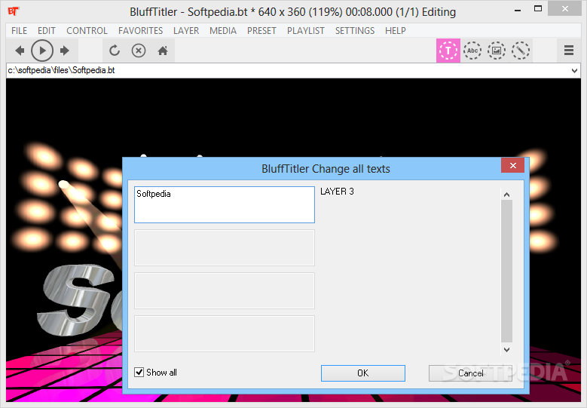Screen dimensions: 587x408
Task: Click the 'LAYER 3' label
Action: click(337, 192)
